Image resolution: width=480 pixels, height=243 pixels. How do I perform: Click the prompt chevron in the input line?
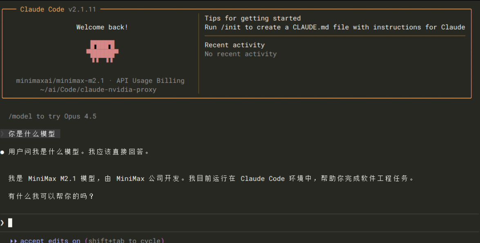(x=2, y=223)
